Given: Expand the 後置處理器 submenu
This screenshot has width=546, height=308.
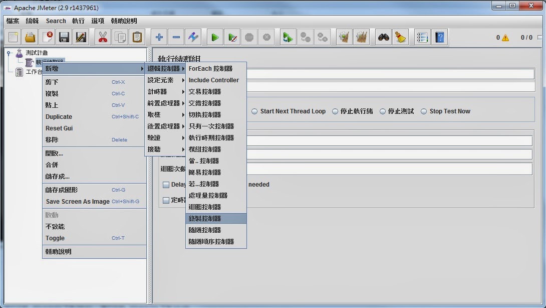Looking at the screenshot, I should point(165,126).
